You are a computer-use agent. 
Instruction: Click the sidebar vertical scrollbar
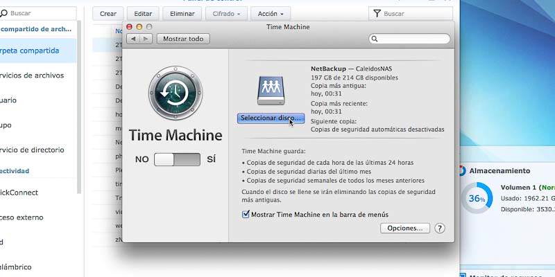pos(79,106)
